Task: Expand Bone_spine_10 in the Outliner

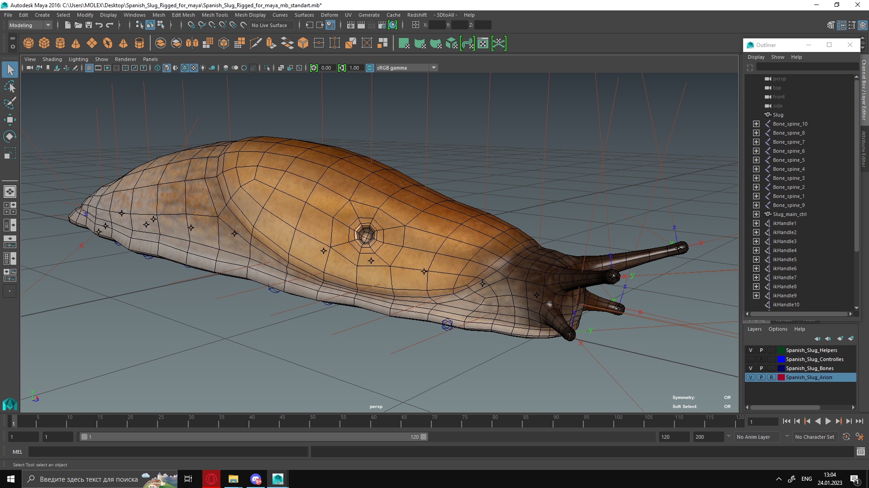Action: click(756, 124)
